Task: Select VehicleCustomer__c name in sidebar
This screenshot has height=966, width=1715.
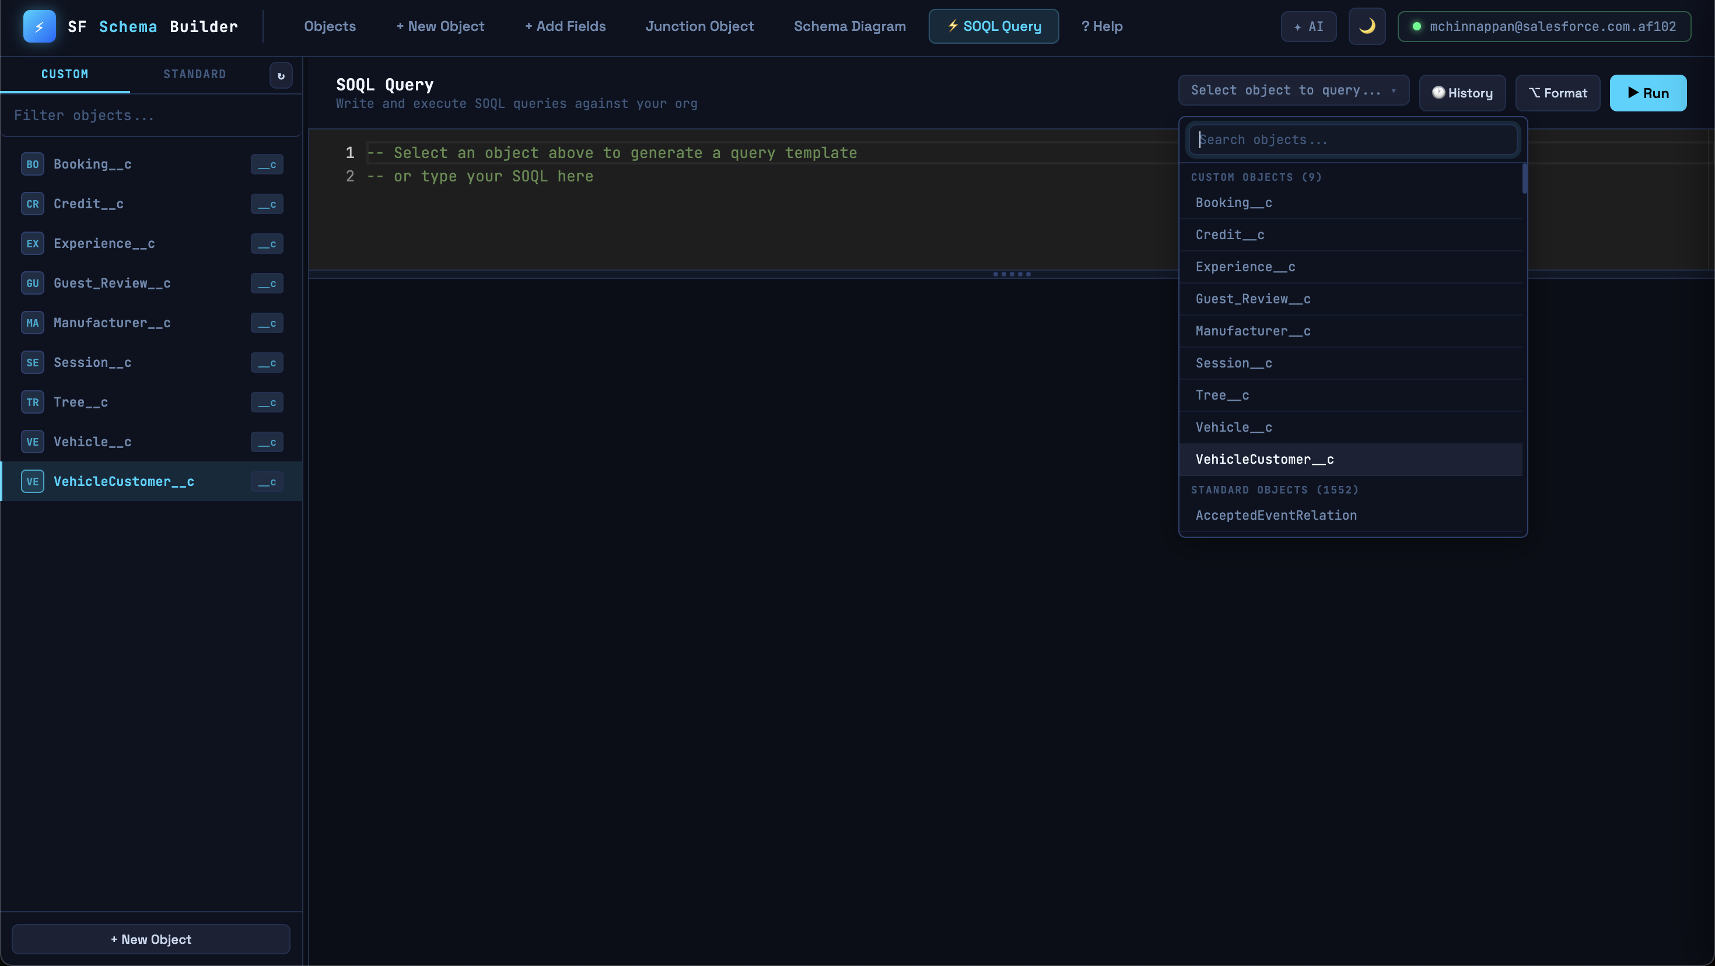Action: tap(124, 481)
